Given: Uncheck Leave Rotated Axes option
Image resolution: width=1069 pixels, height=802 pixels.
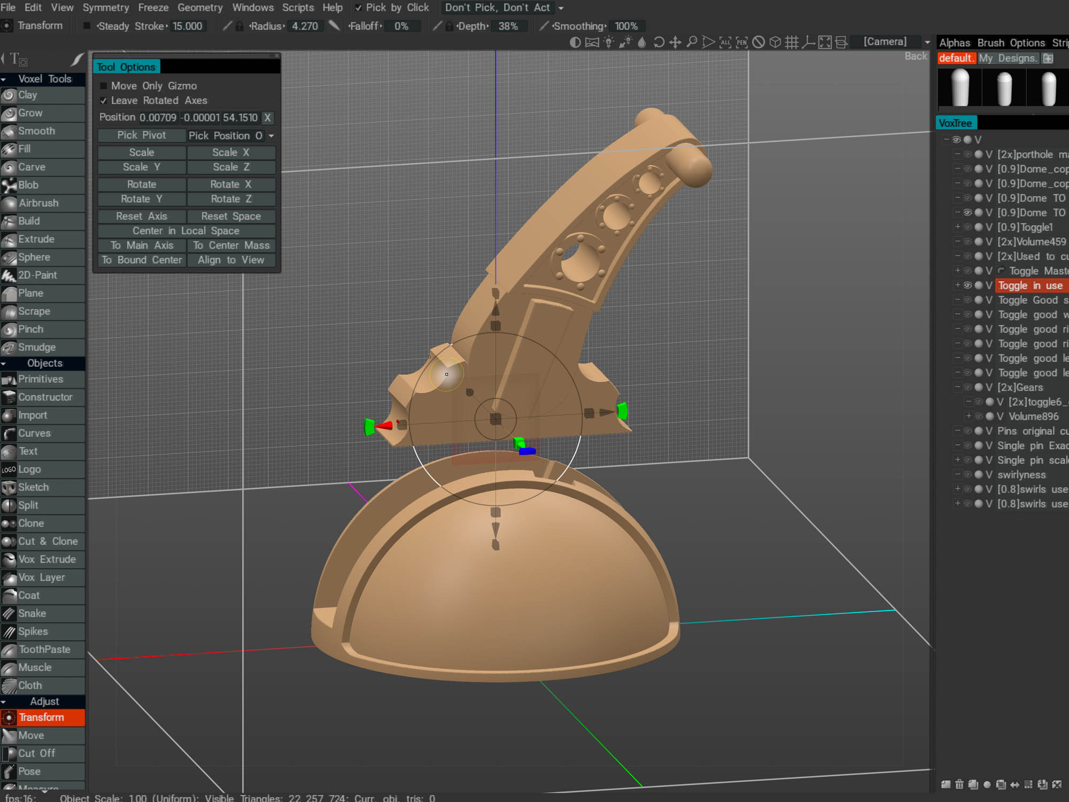Looking at the screenshot, I should (104, 101).
